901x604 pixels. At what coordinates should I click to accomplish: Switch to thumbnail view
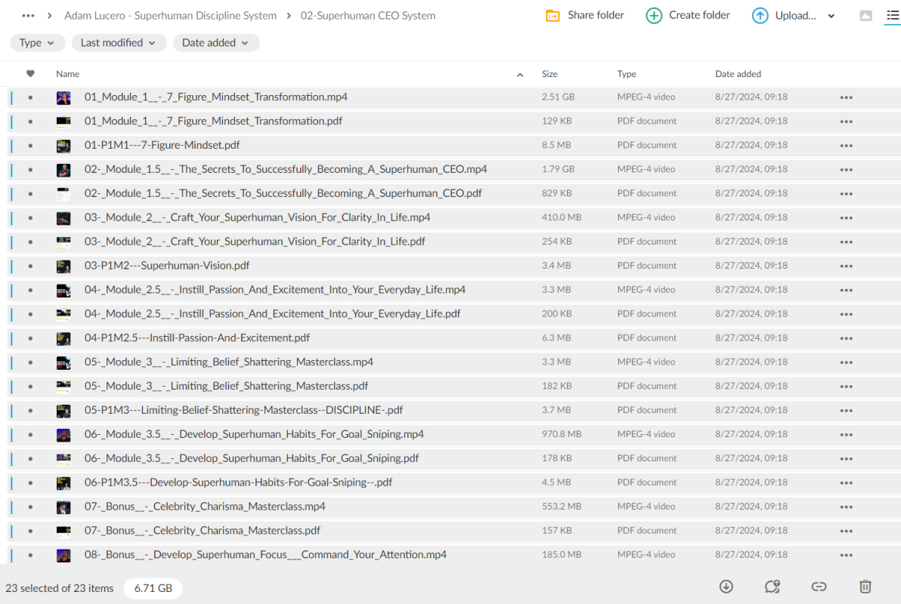click(x=865, y=16)
